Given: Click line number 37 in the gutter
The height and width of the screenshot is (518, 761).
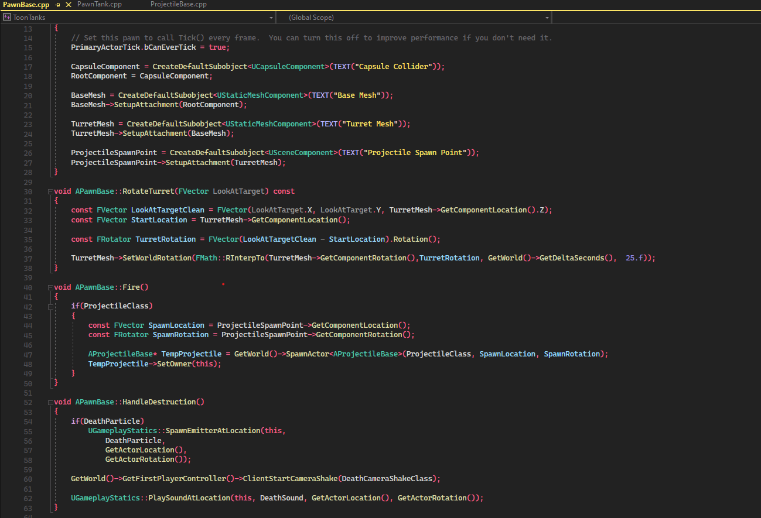Looking at the screenshot, I should [28, 258].
